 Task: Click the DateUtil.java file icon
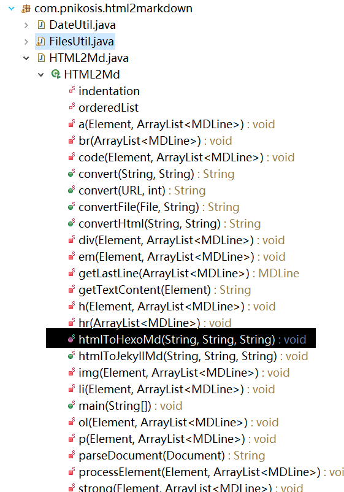41,25
